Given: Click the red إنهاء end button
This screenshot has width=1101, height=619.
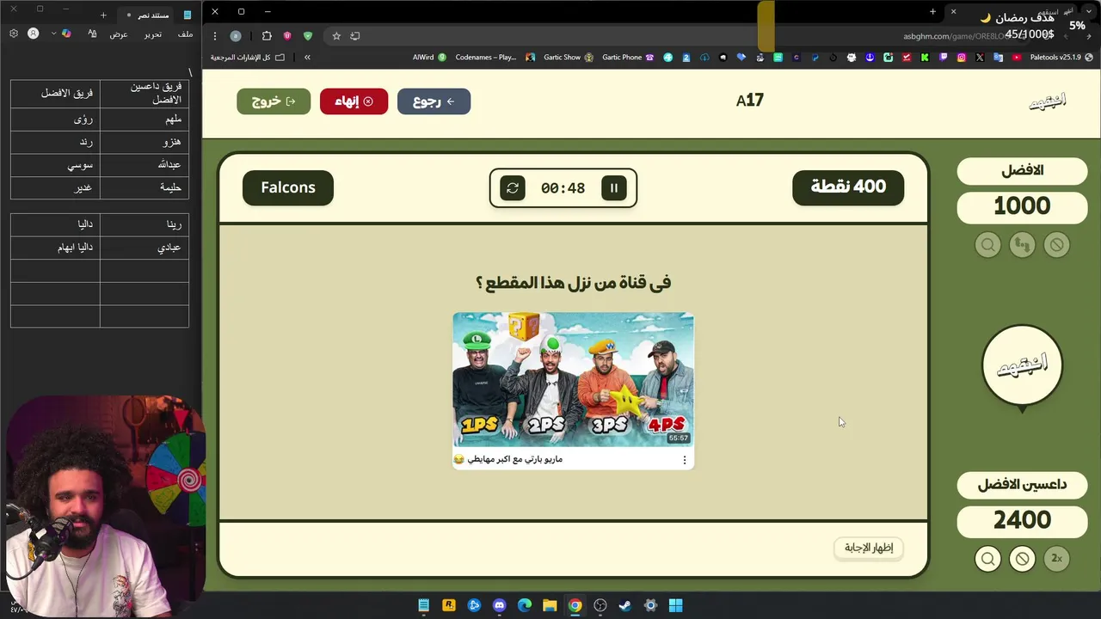Looking at the screenshot, I should [354, 101].
